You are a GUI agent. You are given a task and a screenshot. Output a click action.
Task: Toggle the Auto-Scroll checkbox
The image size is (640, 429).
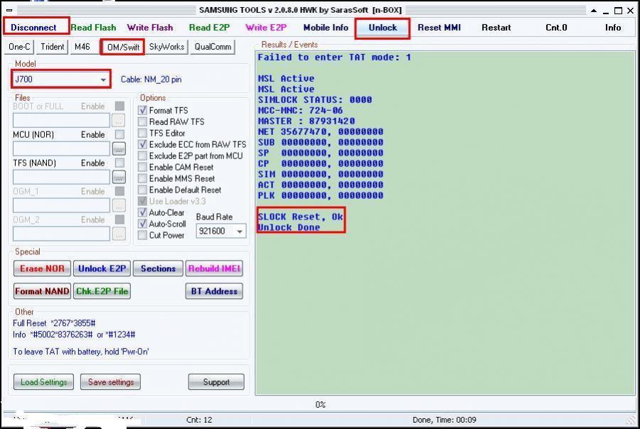(x=142, y=224)
